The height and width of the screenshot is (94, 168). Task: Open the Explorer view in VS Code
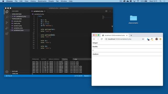(x=7, y=12)
